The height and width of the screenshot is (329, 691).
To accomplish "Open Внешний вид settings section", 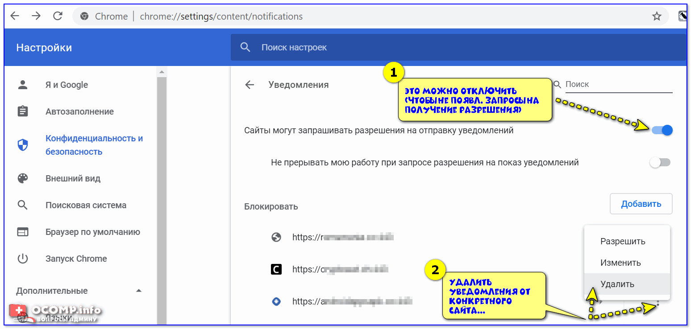I will [x=73, y=178].
